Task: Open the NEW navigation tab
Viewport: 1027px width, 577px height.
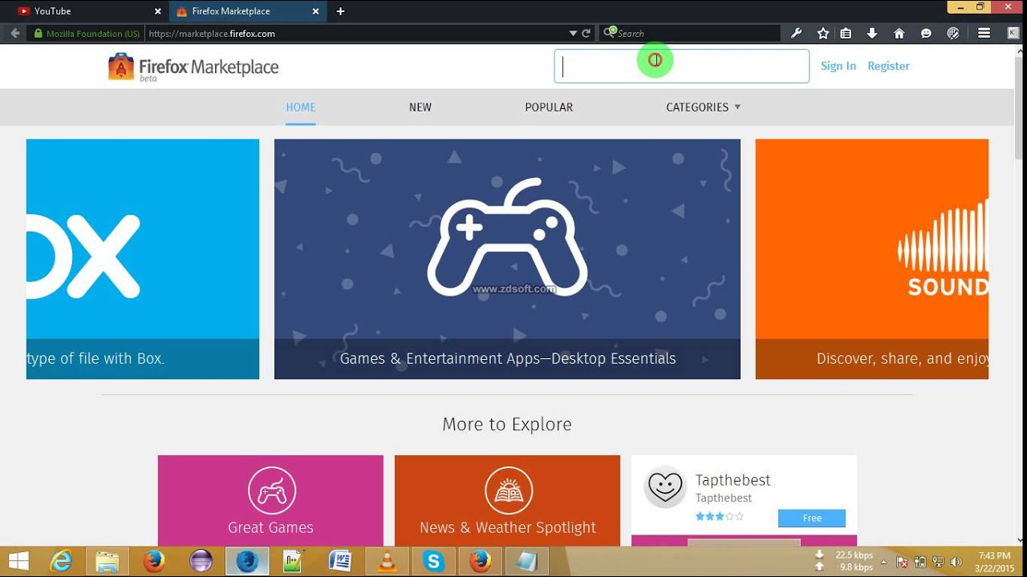Action: click(420, 107)
